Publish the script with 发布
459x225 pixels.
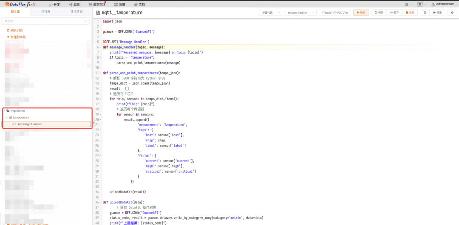click(x=410, y=13)
